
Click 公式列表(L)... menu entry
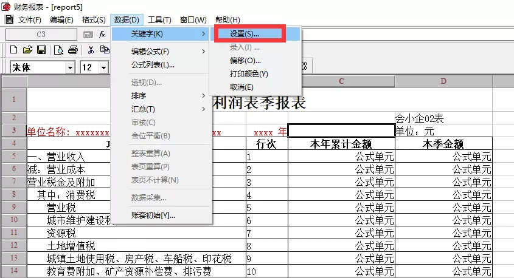click(153, 65)
